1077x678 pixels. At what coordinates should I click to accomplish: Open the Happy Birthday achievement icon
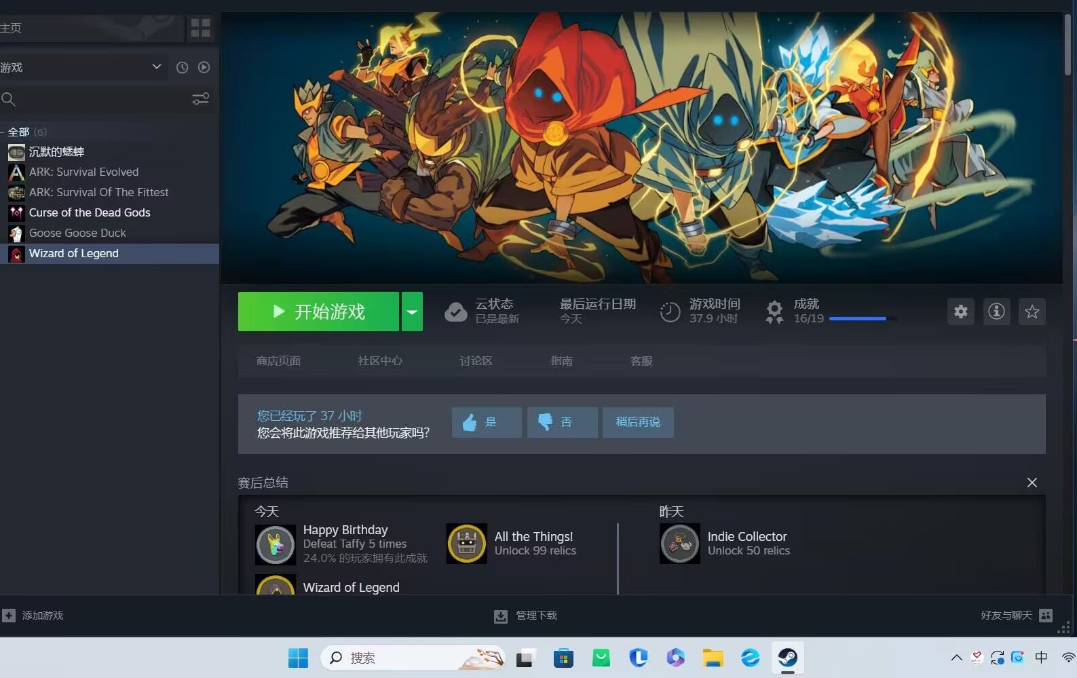(276, 544)
